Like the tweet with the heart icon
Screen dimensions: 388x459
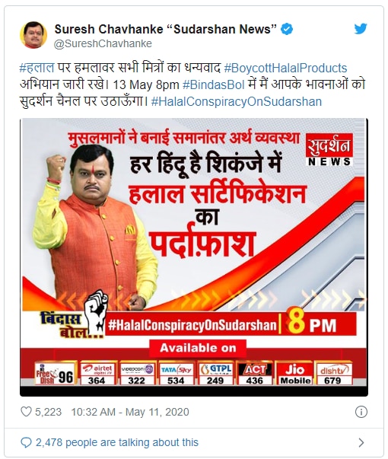click(x=26, y=412)
